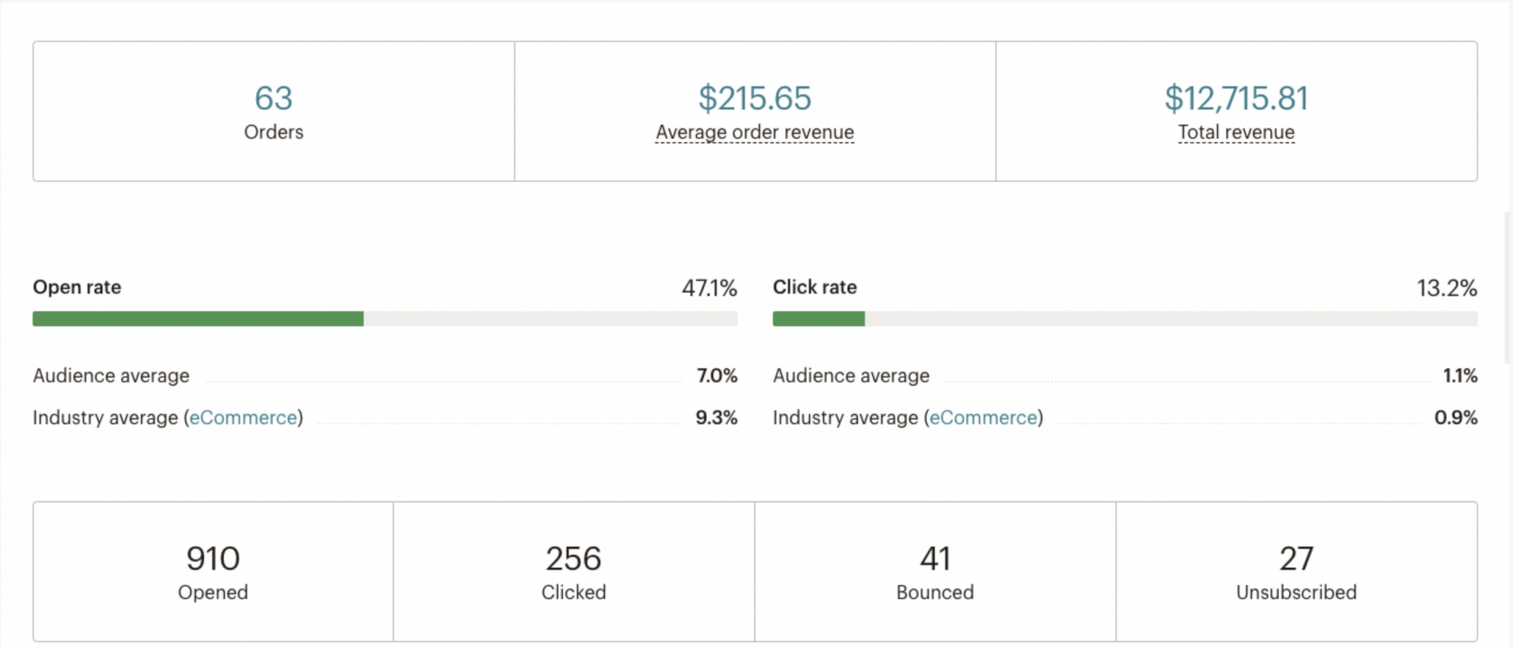
Task: Click the Click rate progress bar
Action: 1124,319
